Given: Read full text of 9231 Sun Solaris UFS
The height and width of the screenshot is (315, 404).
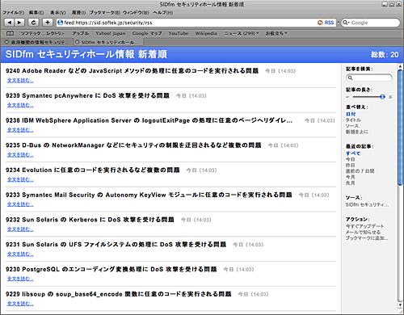Looking at the screenshot, I should pos(20,254).
